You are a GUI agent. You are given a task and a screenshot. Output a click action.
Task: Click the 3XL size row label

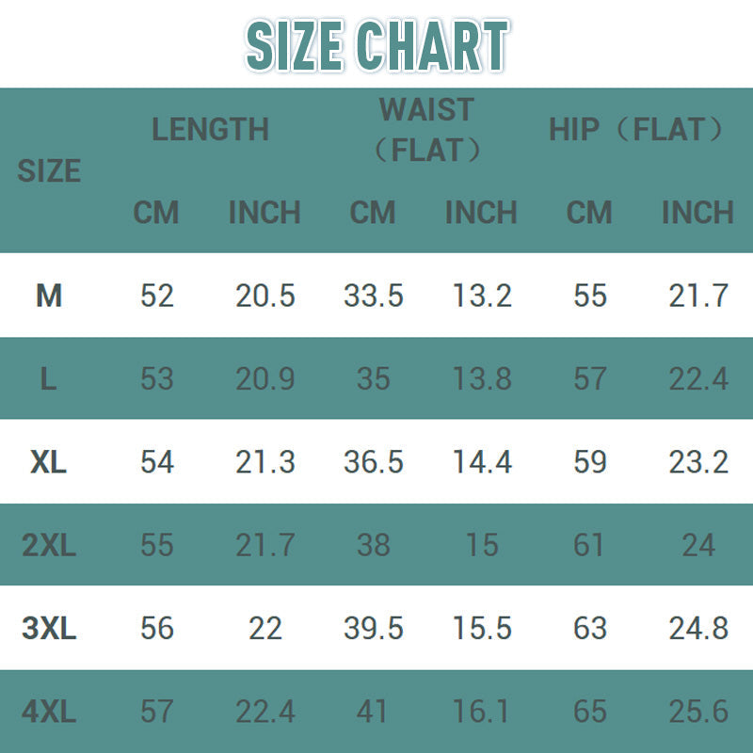click(49, 628)
